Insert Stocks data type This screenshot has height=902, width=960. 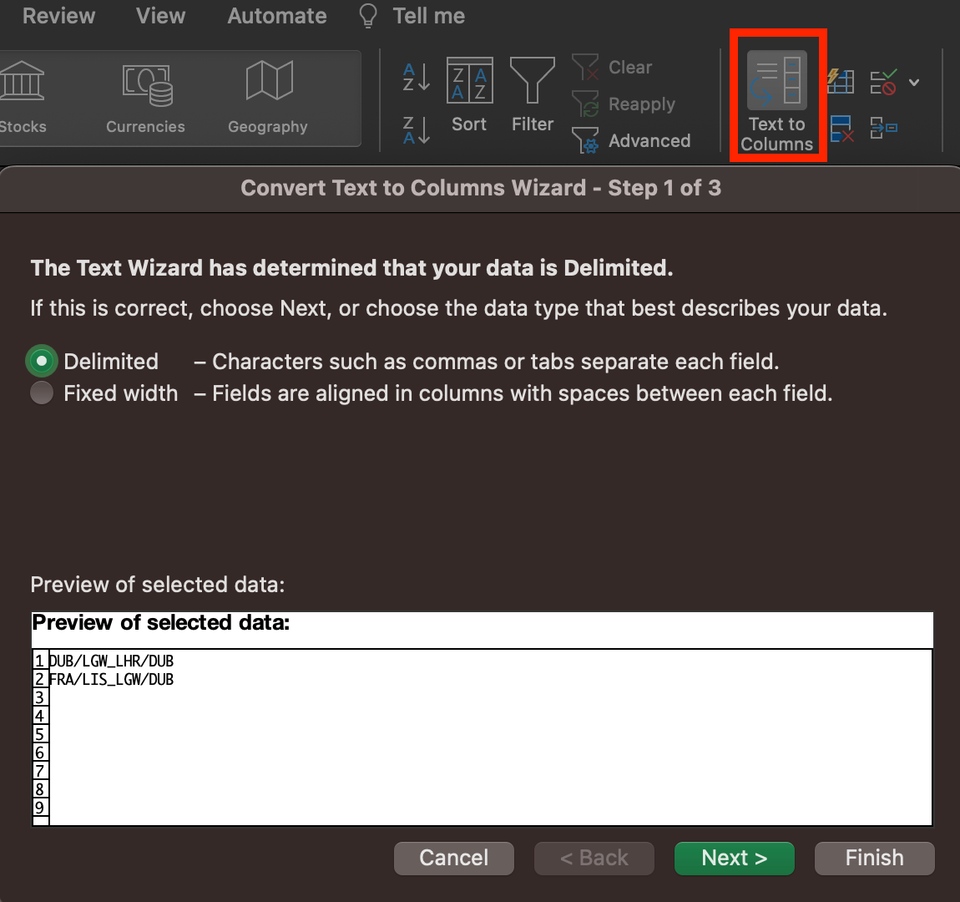[x=23, y=97]
